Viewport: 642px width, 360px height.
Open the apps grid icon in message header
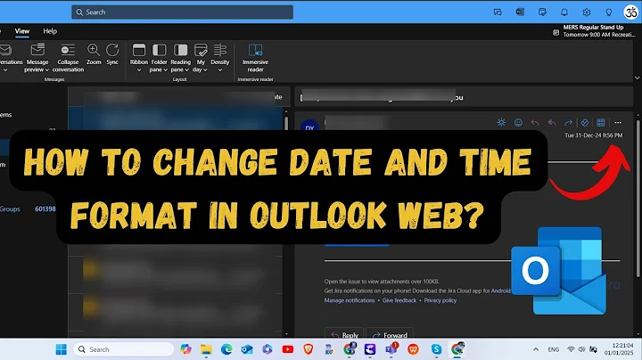[x=601, y=122]
